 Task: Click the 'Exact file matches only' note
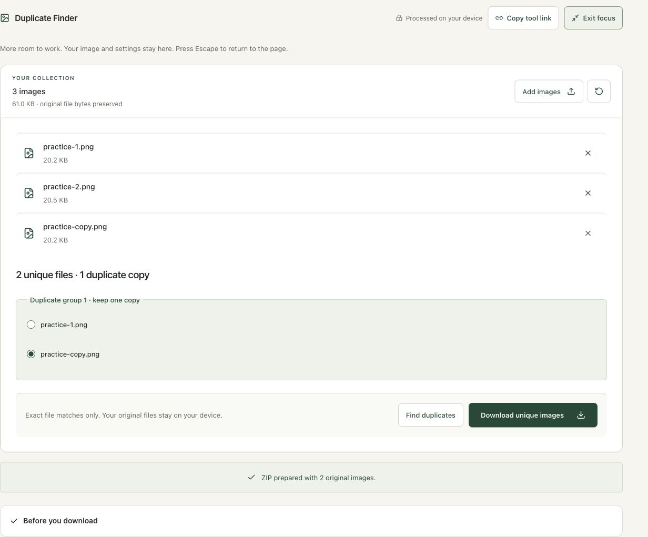pos(124,415)
